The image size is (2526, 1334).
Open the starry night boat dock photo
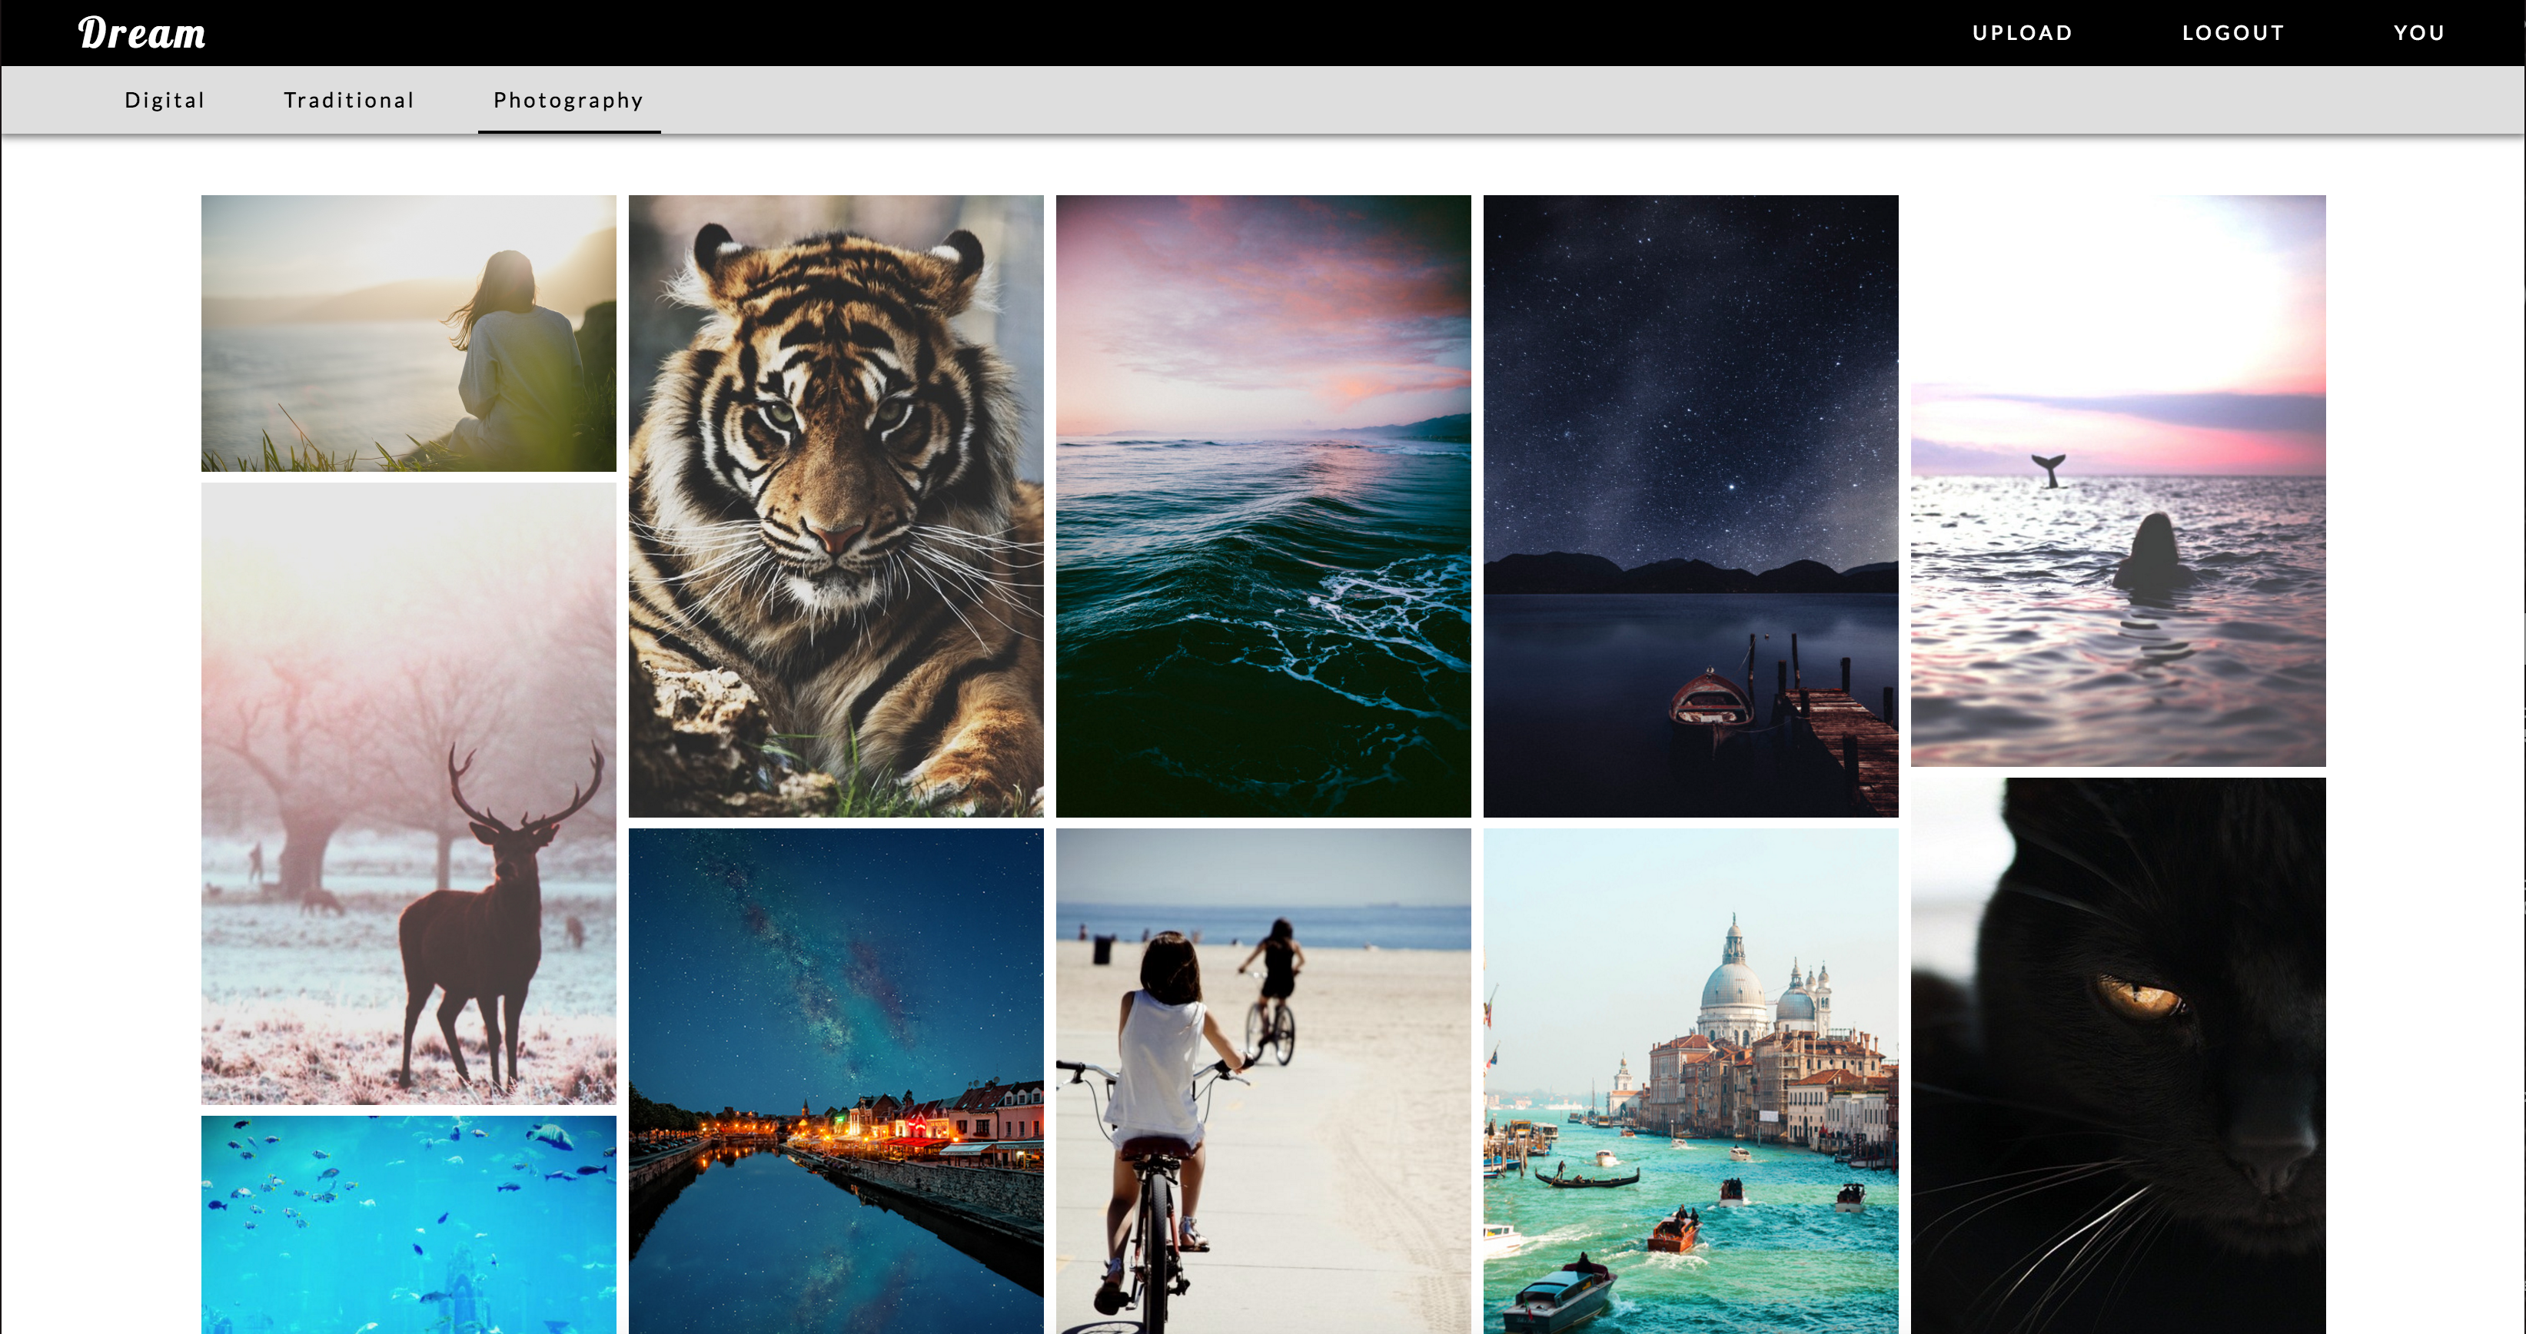(x=1690, y=506)
